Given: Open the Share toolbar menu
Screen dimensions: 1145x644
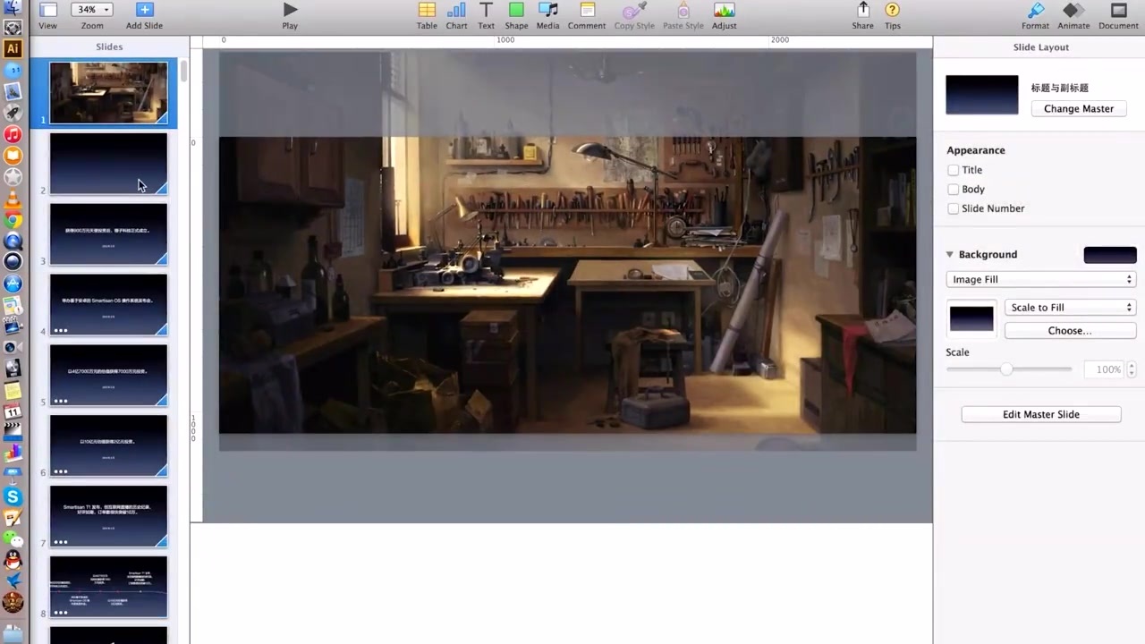Looking at the screenshot, I should click(x=863, y=10).
